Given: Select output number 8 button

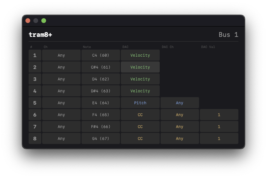Looking at the screenshot, I should click(x=35, y=138).
